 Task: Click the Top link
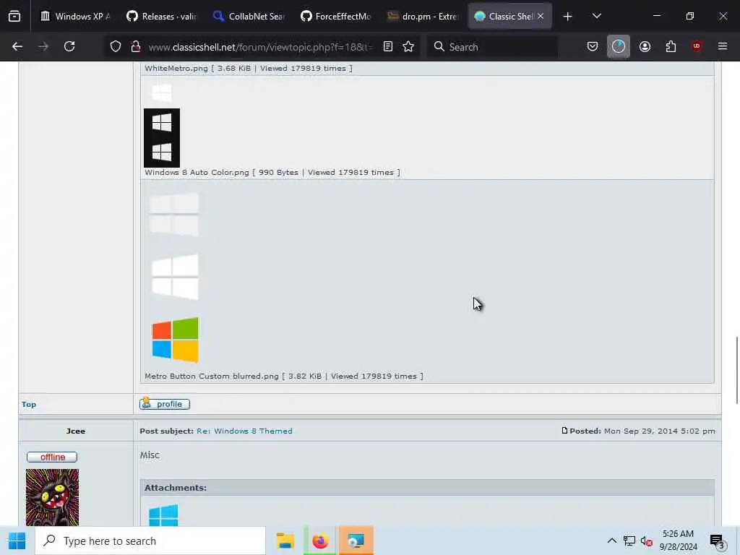29,405
